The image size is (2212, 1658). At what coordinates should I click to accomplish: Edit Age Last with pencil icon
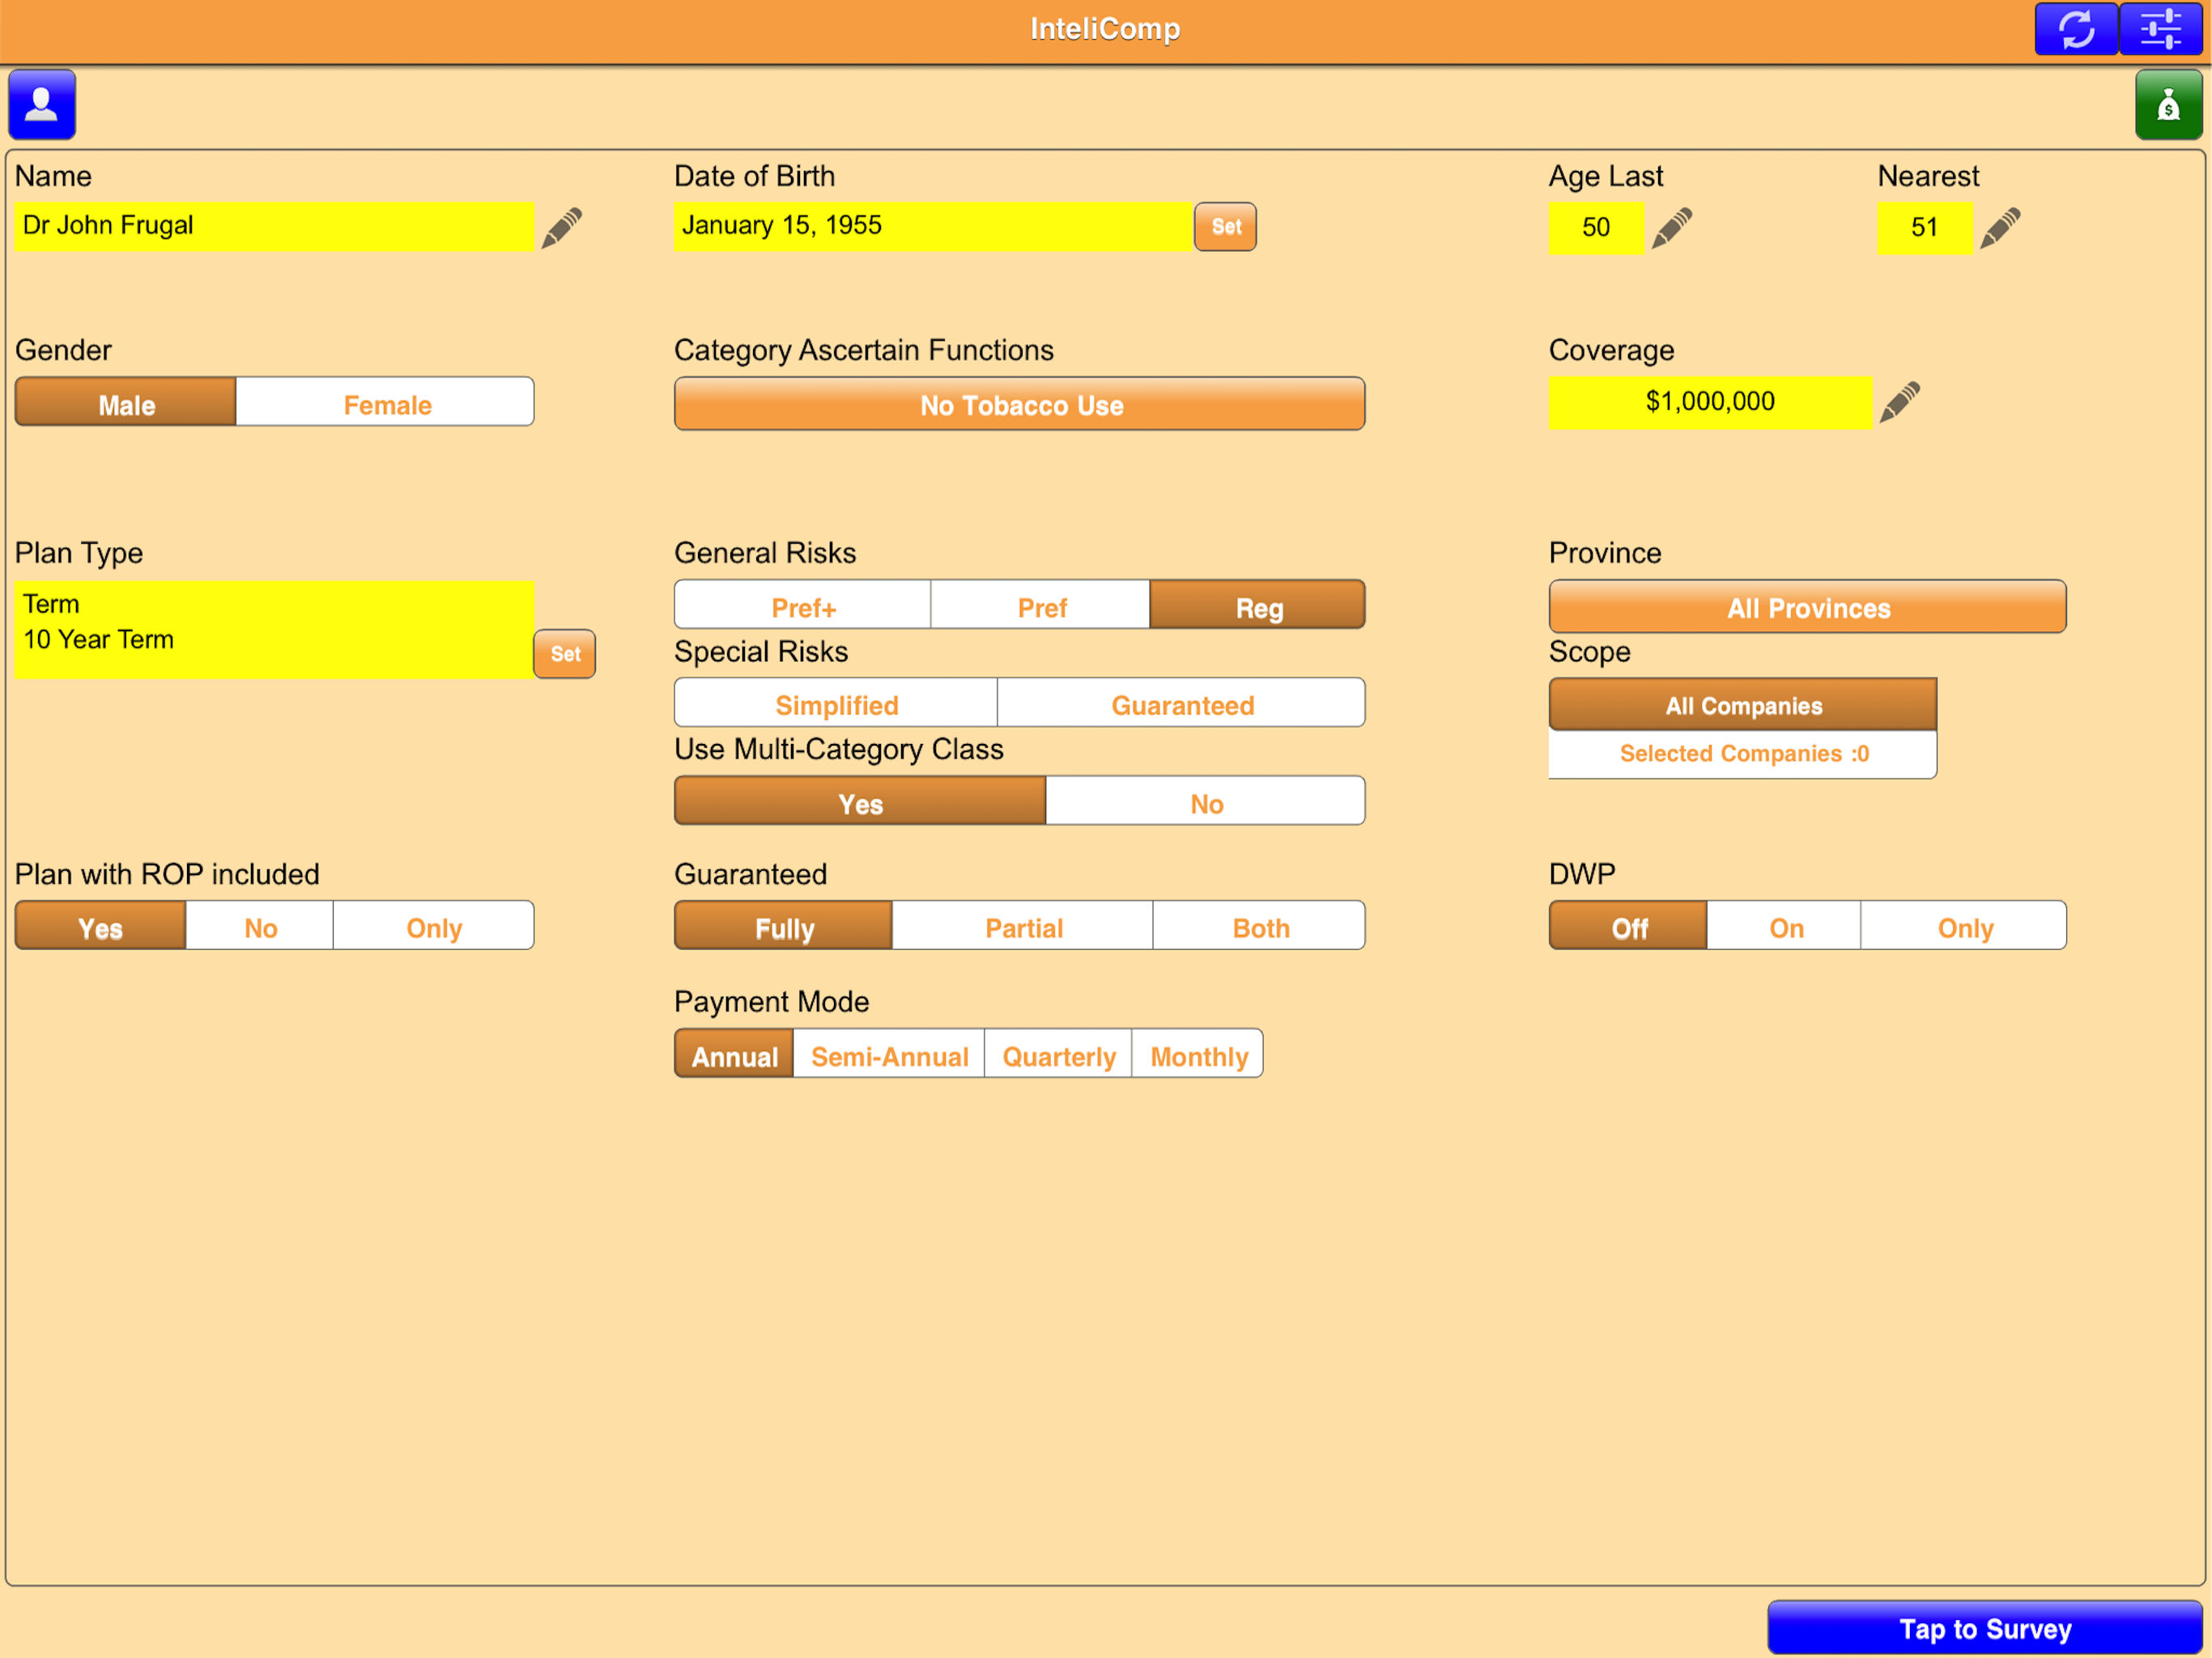click(1671, 228)
